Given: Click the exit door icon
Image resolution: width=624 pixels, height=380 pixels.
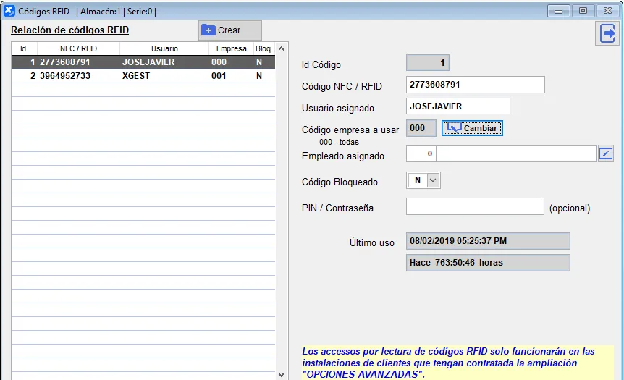Looking at the screenshot, I should [607, 33].
